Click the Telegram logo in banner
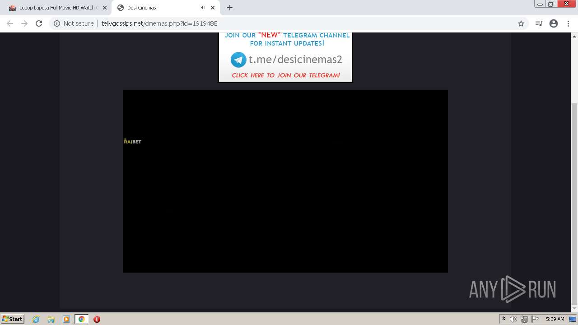Image resolution: width=578 pixels, height=325 pixels. 238,60
